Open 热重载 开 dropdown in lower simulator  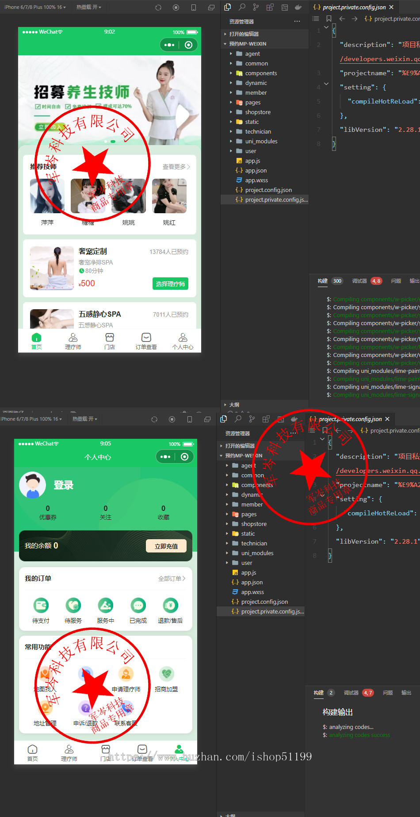(x=84, y=419)
